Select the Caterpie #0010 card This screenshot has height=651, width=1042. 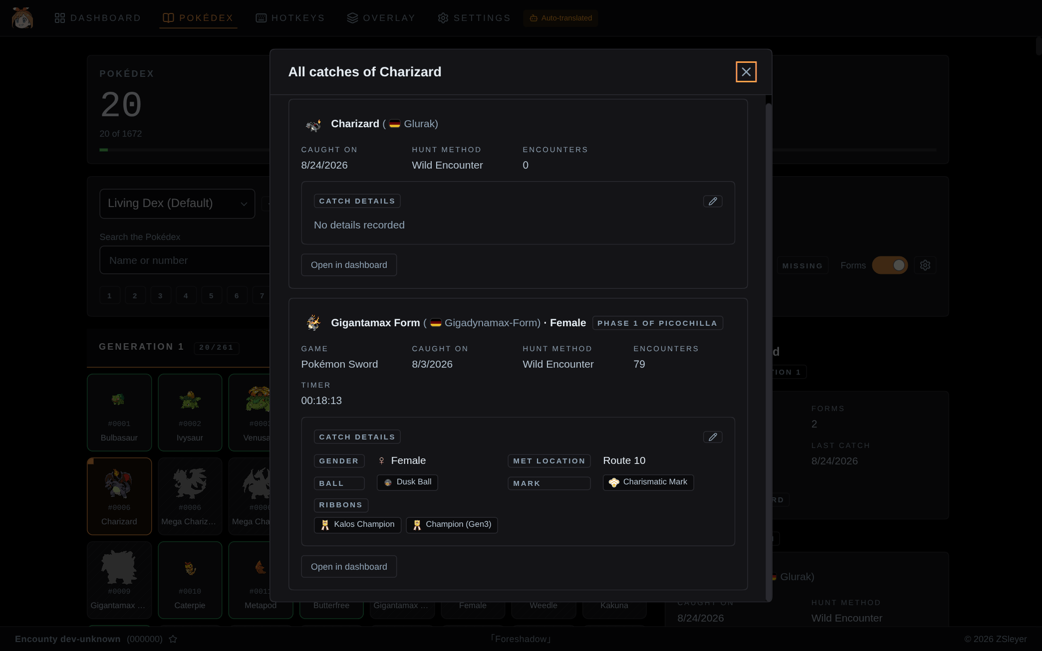[190, 580]
